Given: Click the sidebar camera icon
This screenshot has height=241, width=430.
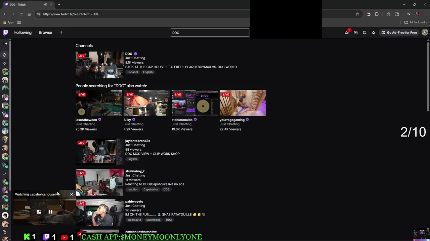Looking at the screenshot, I should 4,173.
